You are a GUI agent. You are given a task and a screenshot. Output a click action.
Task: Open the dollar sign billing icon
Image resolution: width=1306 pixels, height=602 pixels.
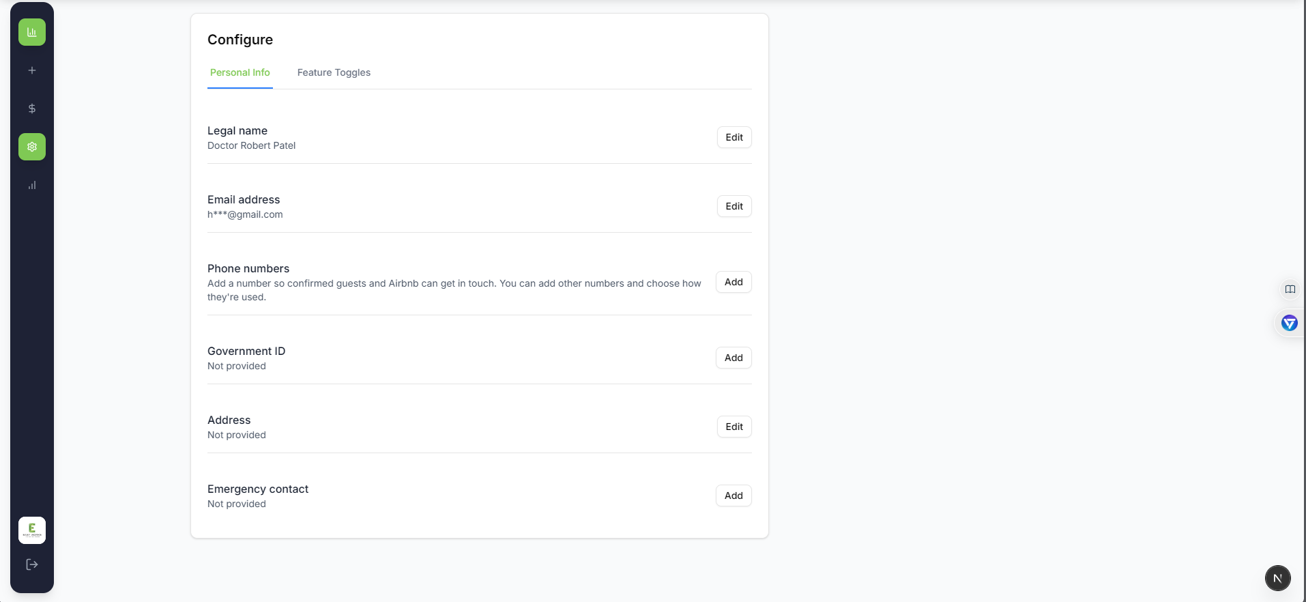point(32,109)
